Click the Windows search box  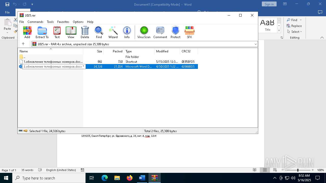tap(49, 178)
